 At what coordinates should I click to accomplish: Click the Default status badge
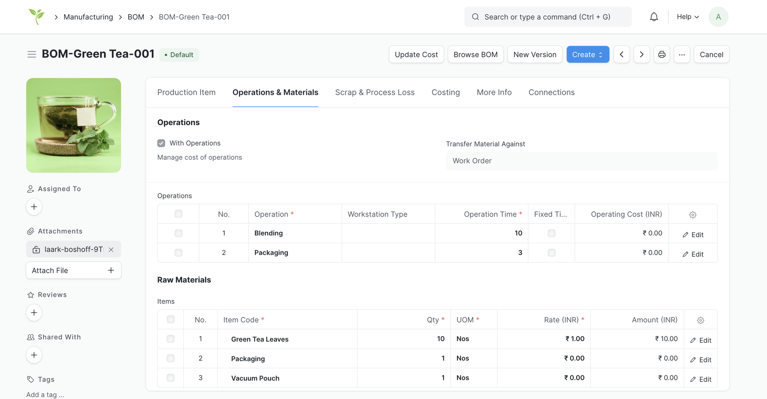179,55
